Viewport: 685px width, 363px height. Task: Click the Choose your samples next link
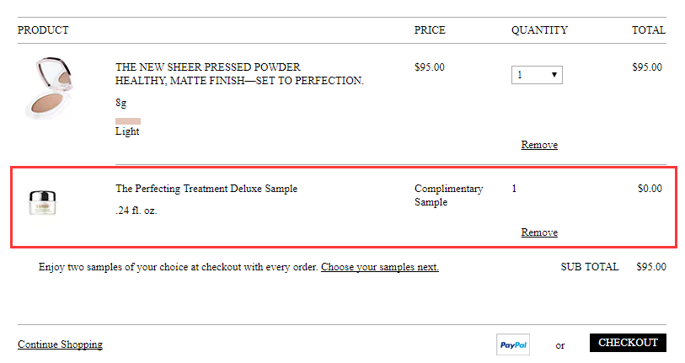[x=380, y=267]
